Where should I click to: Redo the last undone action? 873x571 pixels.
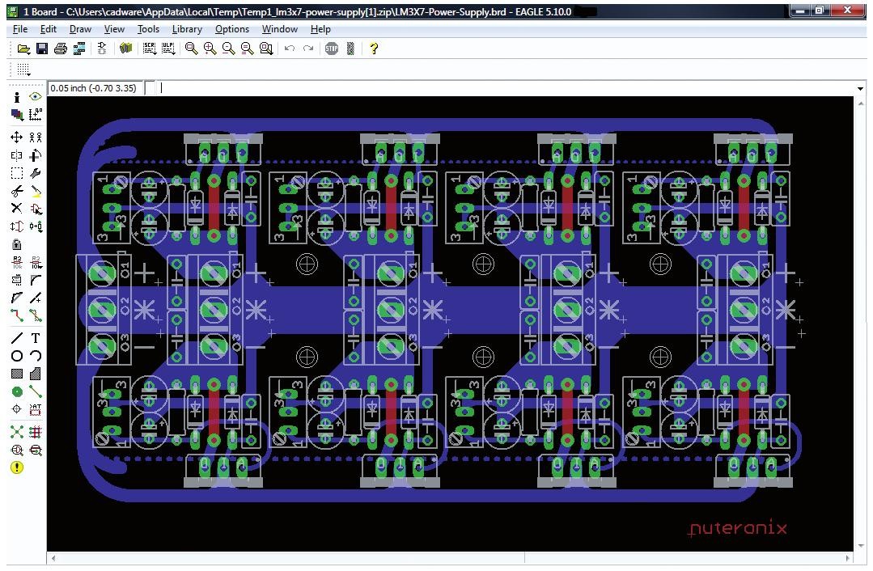pos(308,49)
